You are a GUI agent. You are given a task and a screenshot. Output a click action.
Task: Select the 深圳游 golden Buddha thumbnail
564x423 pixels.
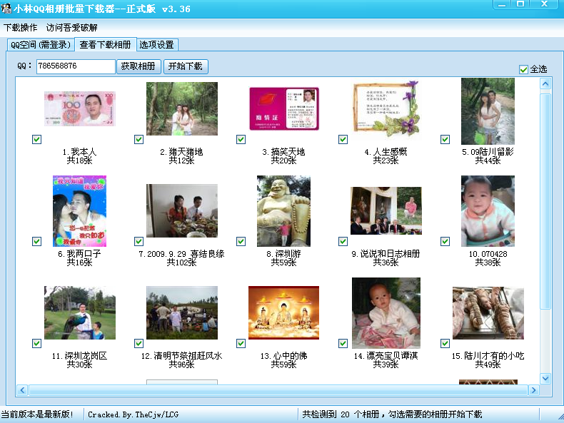(284, 211)
